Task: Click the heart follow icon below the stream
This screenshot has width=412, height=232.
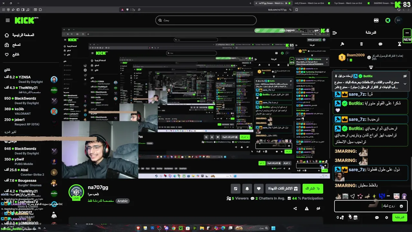Action: 259,188
